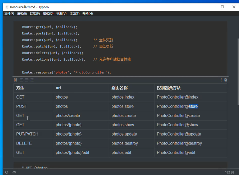This screenshot has height=175, width=239.
Task: Click the PhotoController@edit cell
Action: pos(176,152)
